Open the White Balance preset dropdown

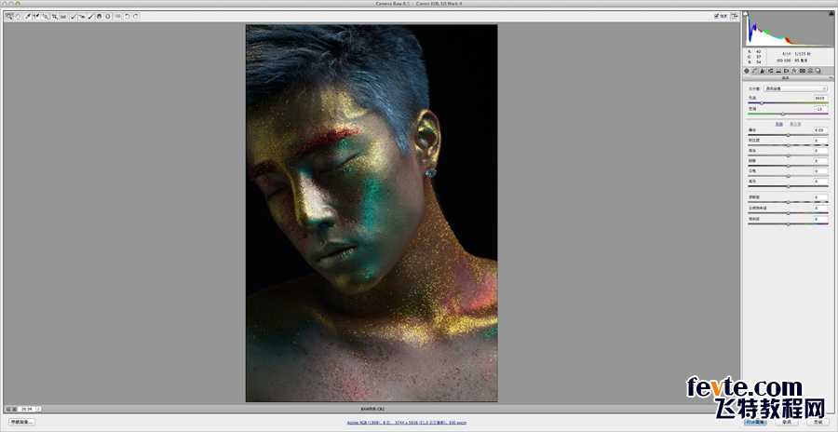795,88
